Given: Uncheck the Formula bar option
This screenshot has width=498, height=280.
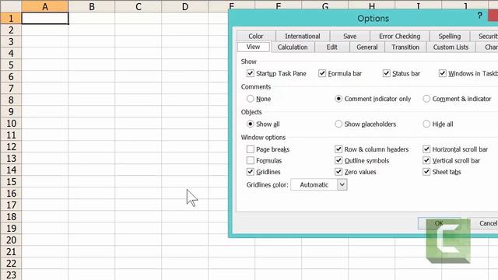Looking at the screenshot, I should pyautogui.click(x=322, y=73).
